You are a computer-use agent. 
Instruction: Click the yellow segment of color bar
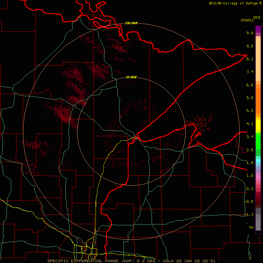coord(258,125)
